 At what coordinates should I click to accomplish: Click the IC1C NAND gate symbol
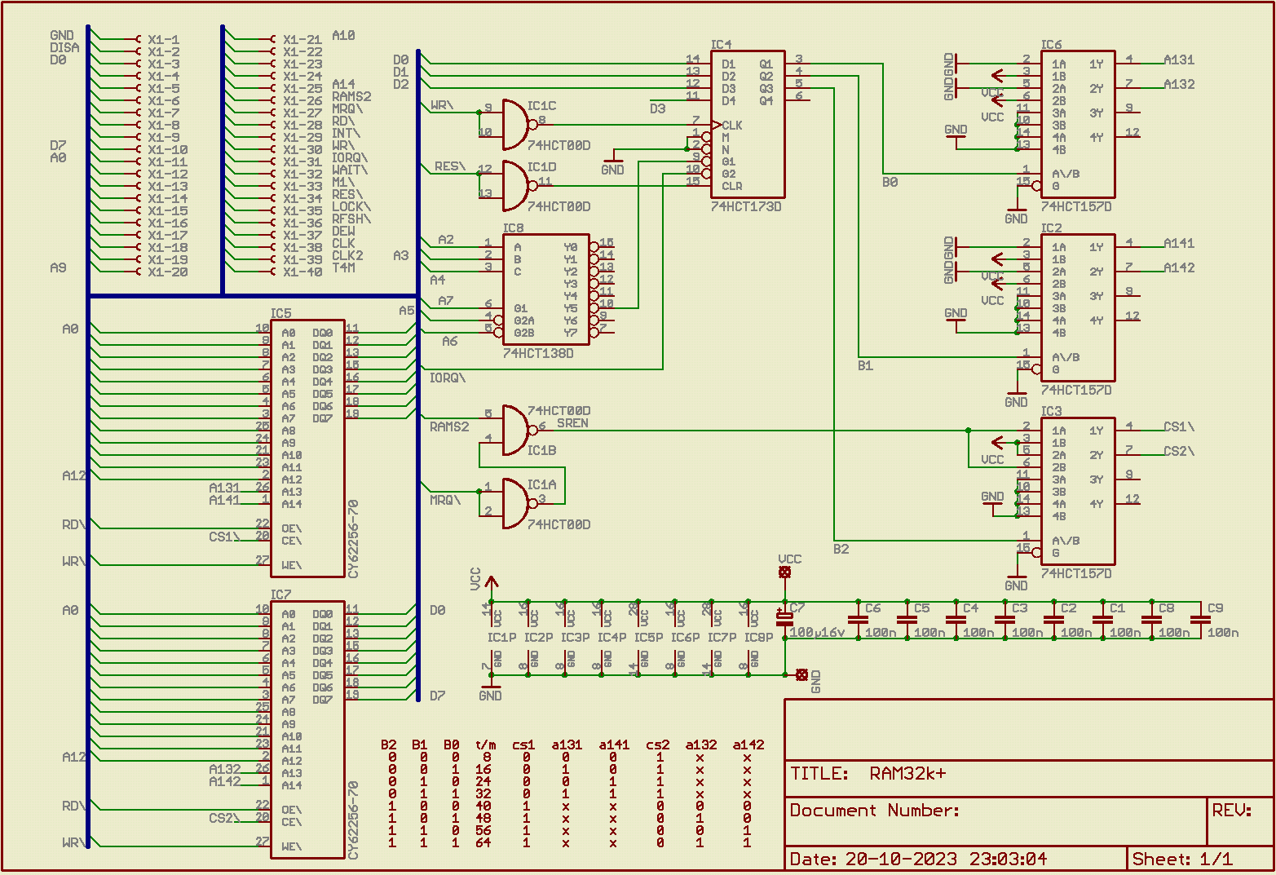coord(516,125)
